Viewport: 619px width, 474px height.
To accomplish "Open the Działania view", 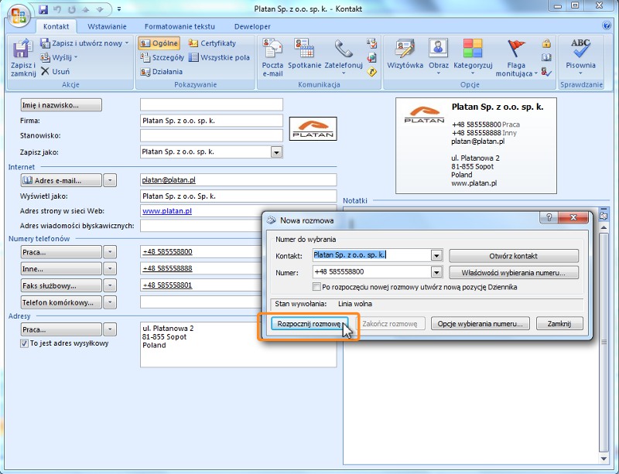I will [162, 72].
